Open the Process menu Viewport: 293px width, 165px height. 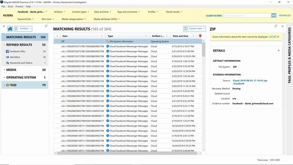(19, 6)
